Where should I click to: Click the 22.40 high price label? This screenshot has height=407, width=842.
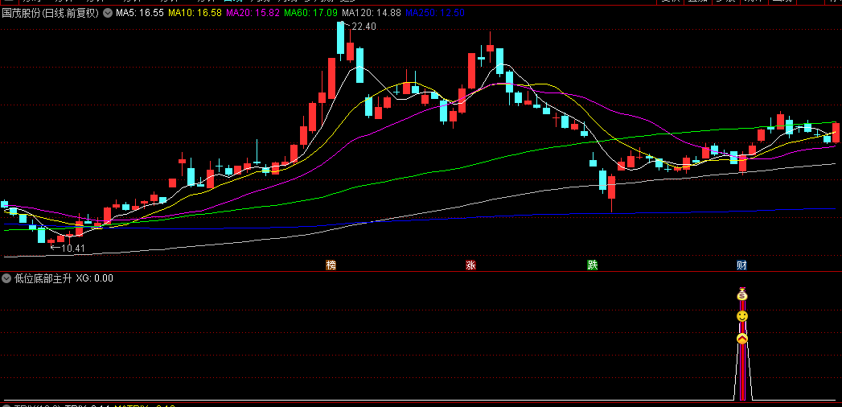[x=363, y=27]
